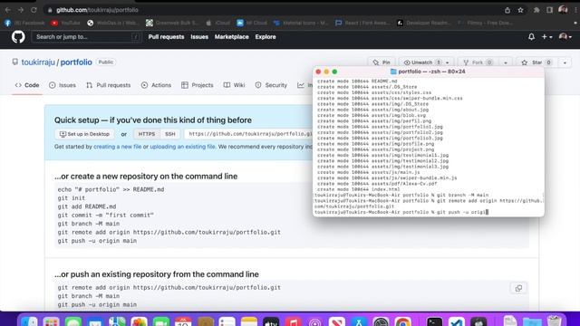This screenshot has width=580, height=326.
Task: Expand the Fork options dropdown arrow
Action: click(506, 62)
